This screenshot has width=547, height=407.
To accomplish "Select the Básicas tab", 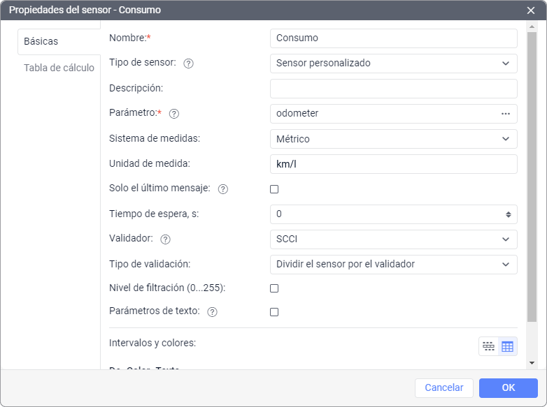I will coord(41,42).
